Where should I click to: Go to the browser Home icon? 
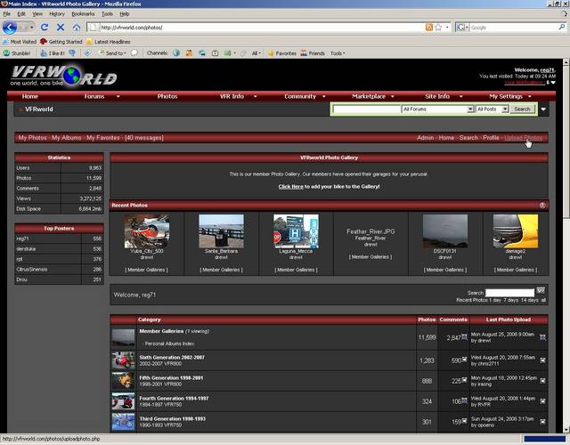77,28
